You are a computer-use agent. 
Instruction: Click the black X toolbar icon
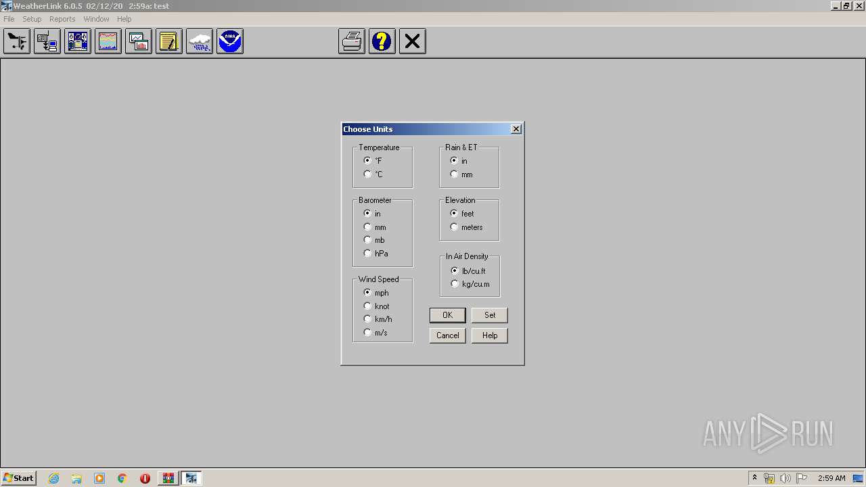[x=413, y=41]
